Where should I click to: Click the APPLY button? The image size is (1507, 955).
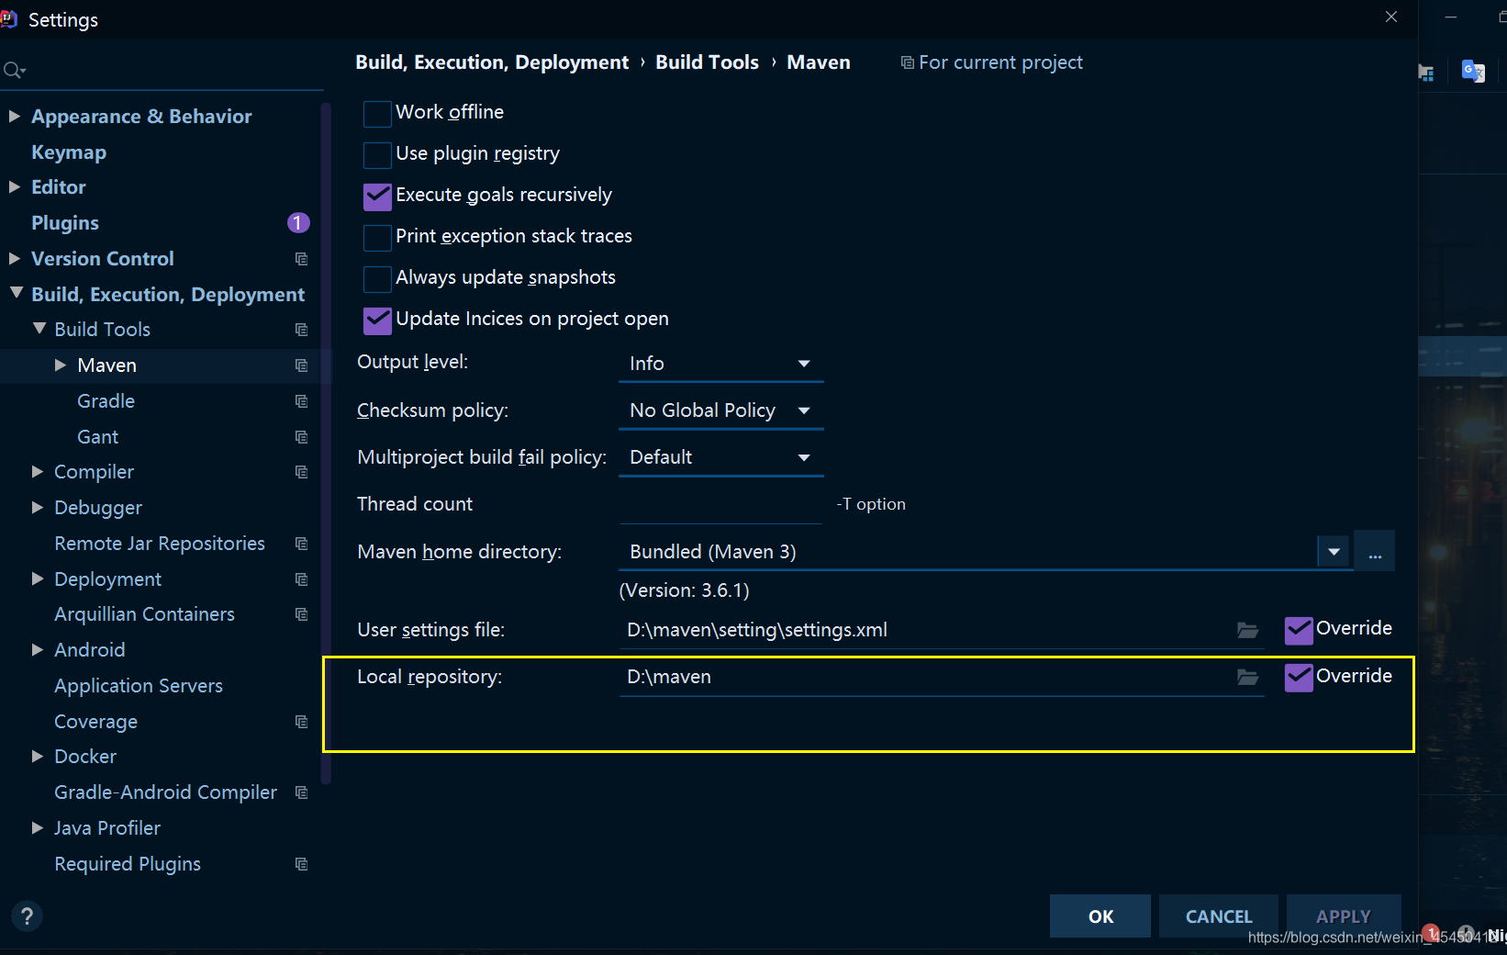1344,916
